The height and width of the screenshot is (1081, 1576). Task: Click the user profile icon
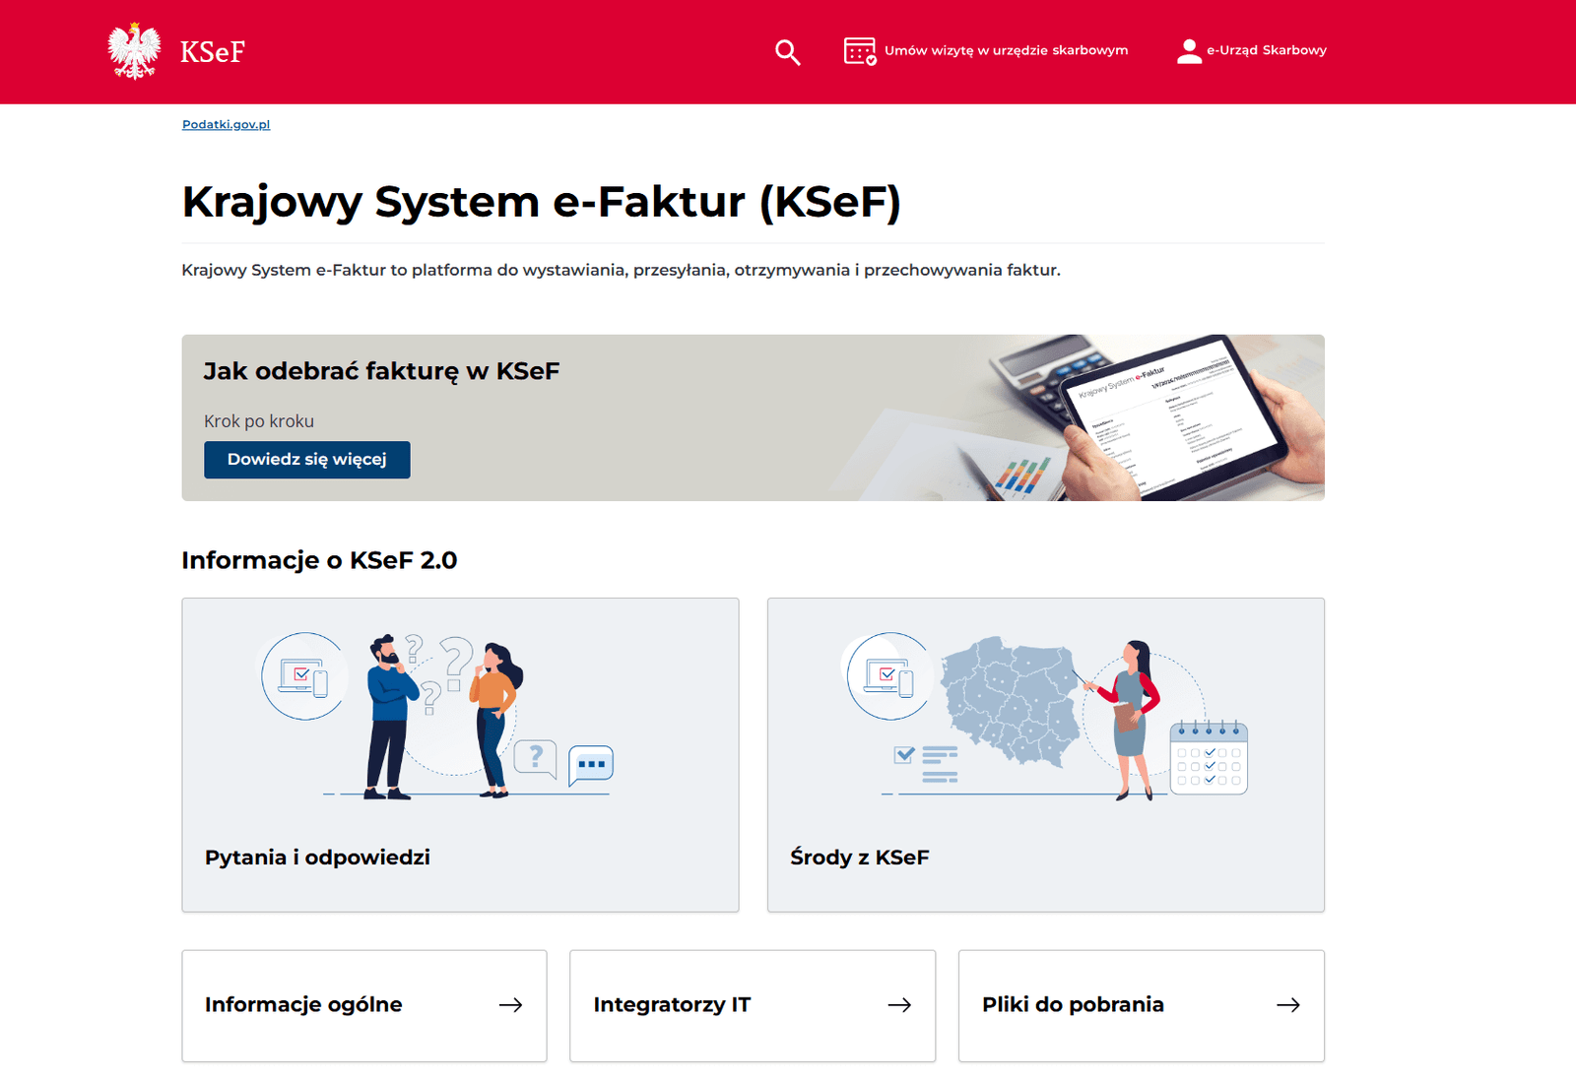coord(1189,51)
